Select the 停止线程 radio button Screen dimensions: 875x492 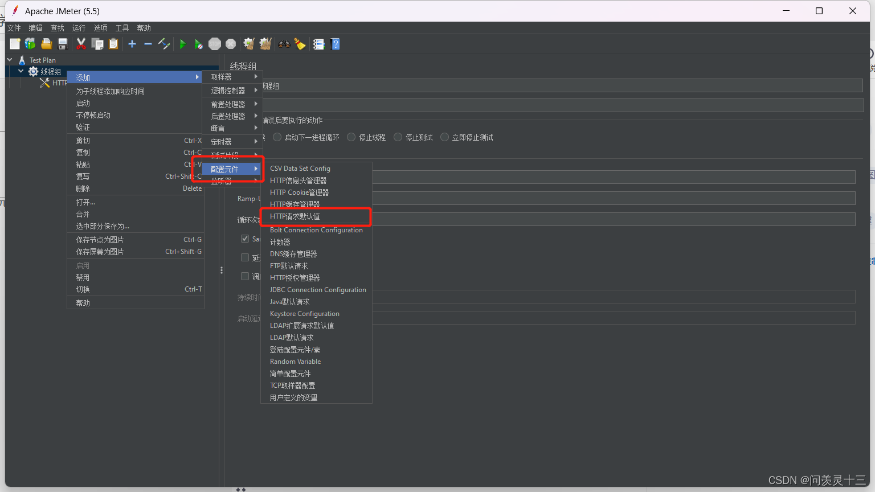pos(351,137)
